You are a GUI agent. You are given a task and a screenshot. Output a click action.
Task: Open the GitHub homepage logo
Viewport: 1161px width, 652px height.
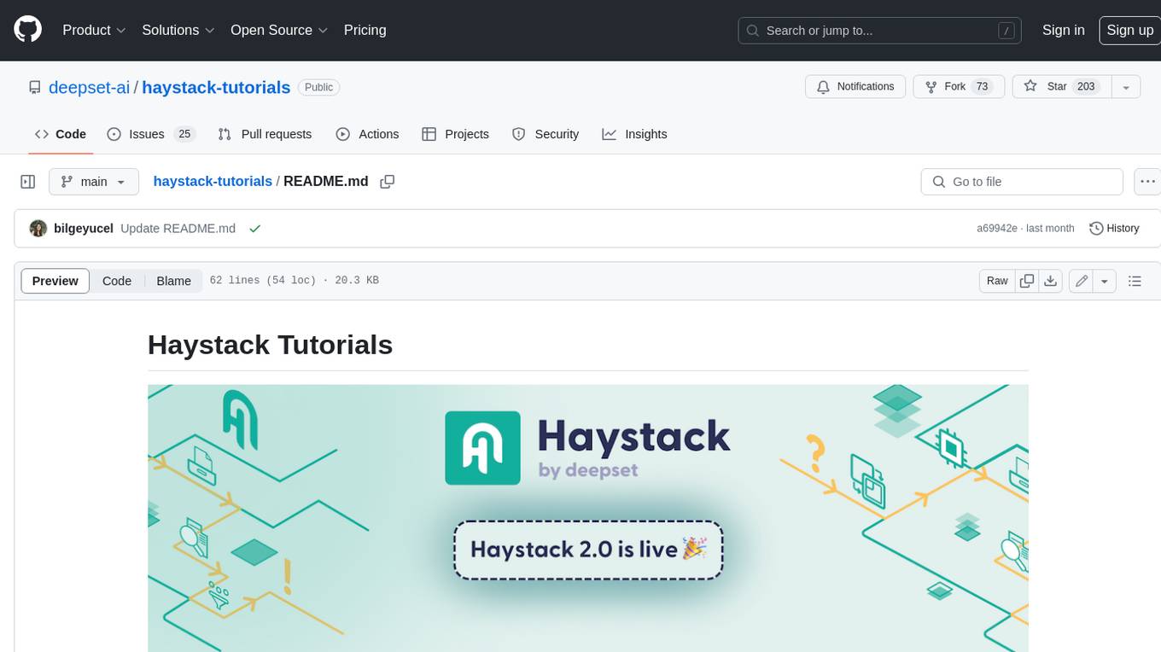click(27, 30)
